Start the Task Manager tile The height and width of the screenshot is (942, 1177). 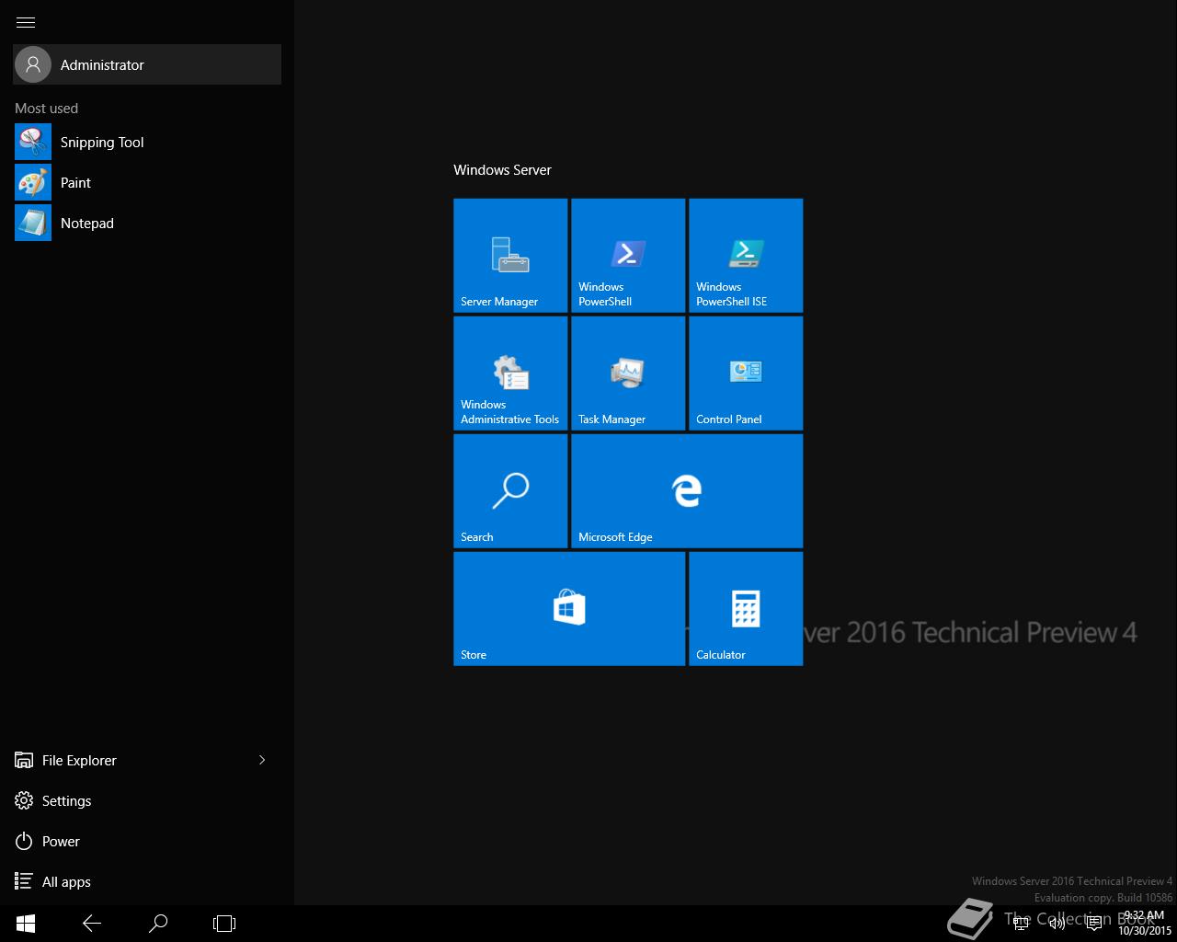[628, 373]
